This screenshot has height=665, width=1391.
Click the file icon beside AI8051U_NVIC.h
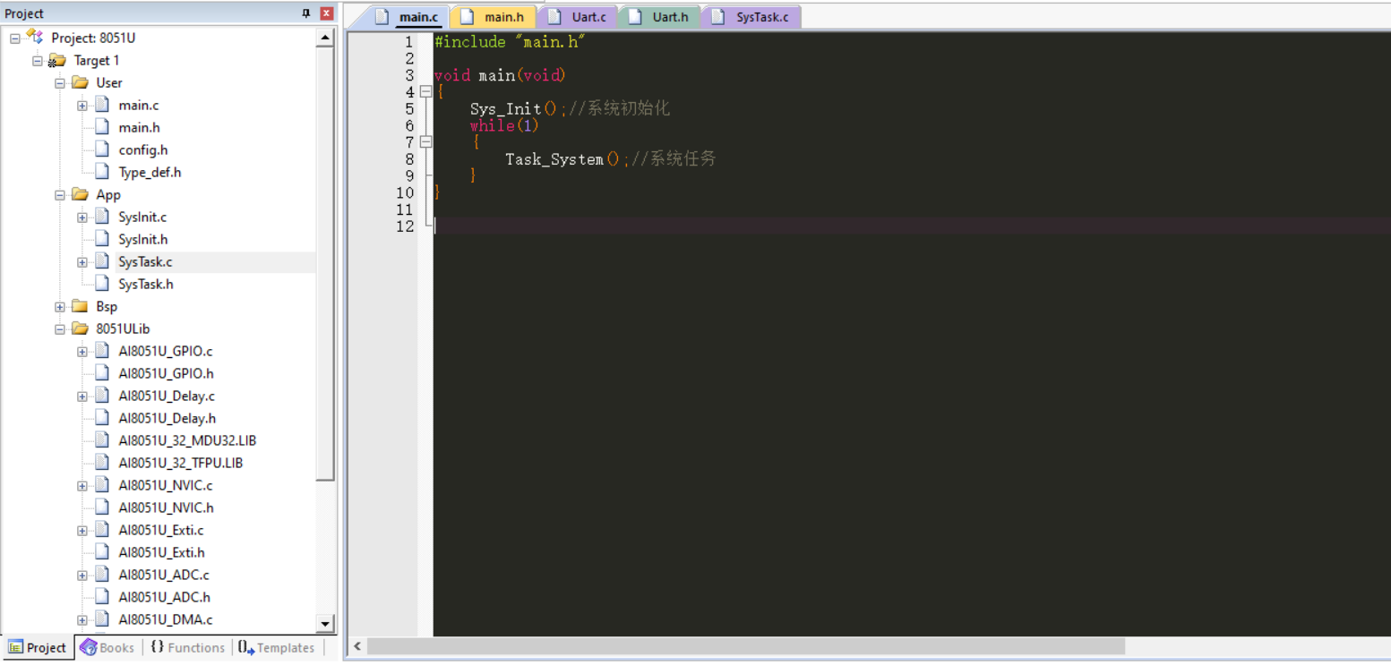point(101,507)
